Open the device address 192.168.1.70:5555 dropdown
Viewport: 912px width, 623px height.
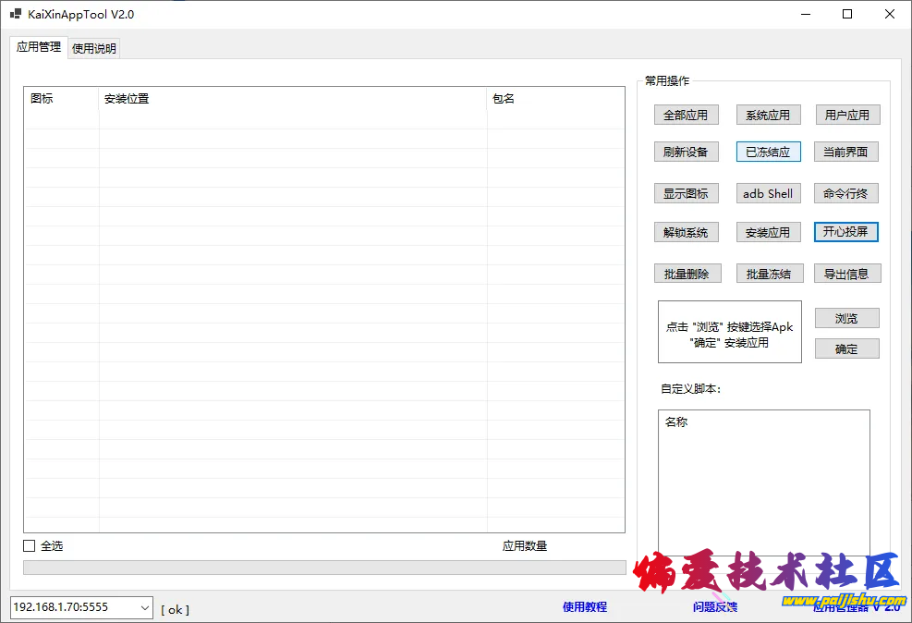(x=143, y=607)
